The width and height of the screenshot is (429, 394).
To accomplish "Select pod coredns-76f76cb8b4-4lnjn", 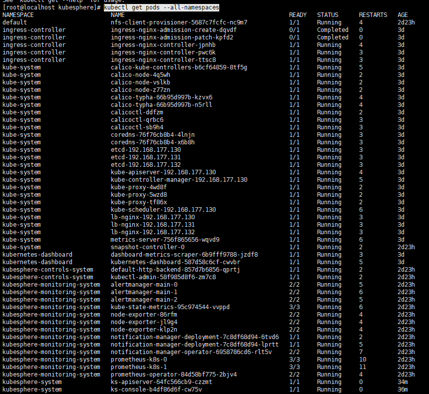I will pos(153,135).
